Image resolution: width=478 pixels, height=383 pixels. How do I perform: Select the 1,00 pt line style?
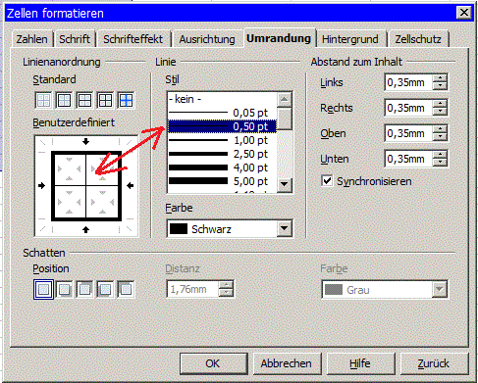[222, 140]
